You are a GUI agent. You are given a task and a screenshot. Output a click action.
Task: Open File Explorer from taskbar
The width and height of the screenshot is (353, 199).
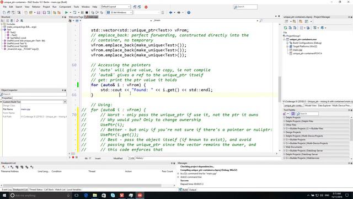click(x=95, y=195)
